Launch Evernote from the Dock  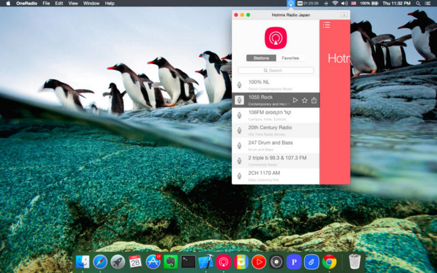[x=171, y=262]
